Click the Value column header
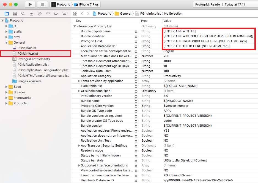 click(167, 21)
